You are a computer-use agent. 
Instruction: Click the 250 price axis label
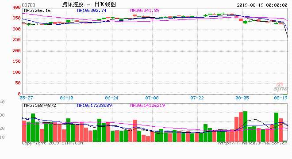point(16,40)
